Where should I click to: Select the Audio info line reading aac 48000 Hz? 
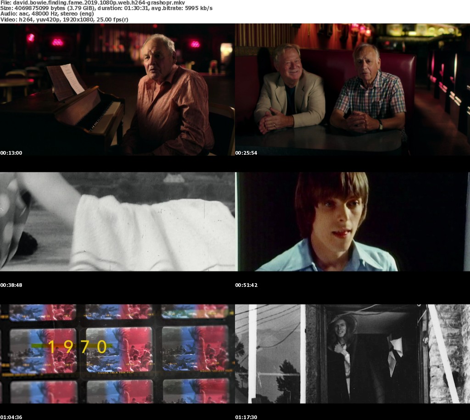[x=48, y=14]
